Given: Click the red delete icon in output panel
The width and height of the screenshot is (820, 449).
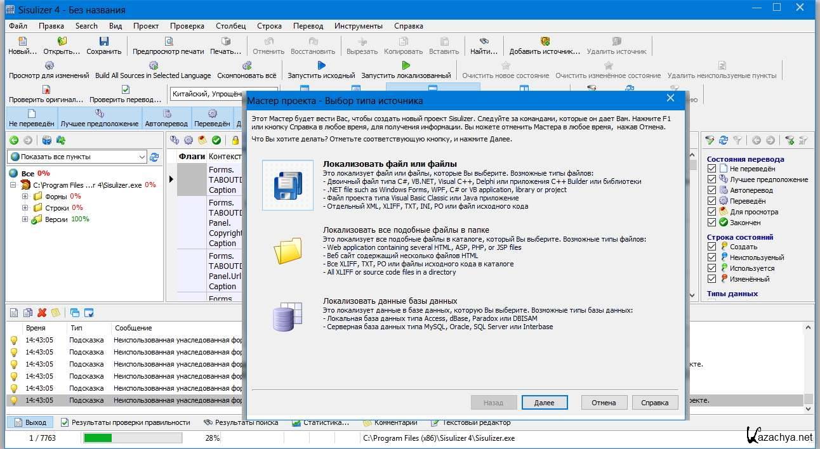Looking at the screenshot, I should (x=42, y=312).
